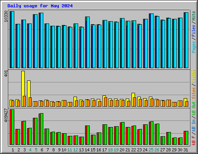Click the 'Daily usage for May 2024' title
The image size is (198, 154).
40,6
